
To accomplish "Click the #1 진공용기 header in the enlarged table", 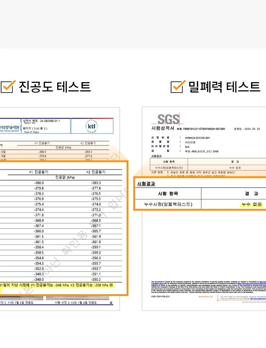I will click(39, 172).
